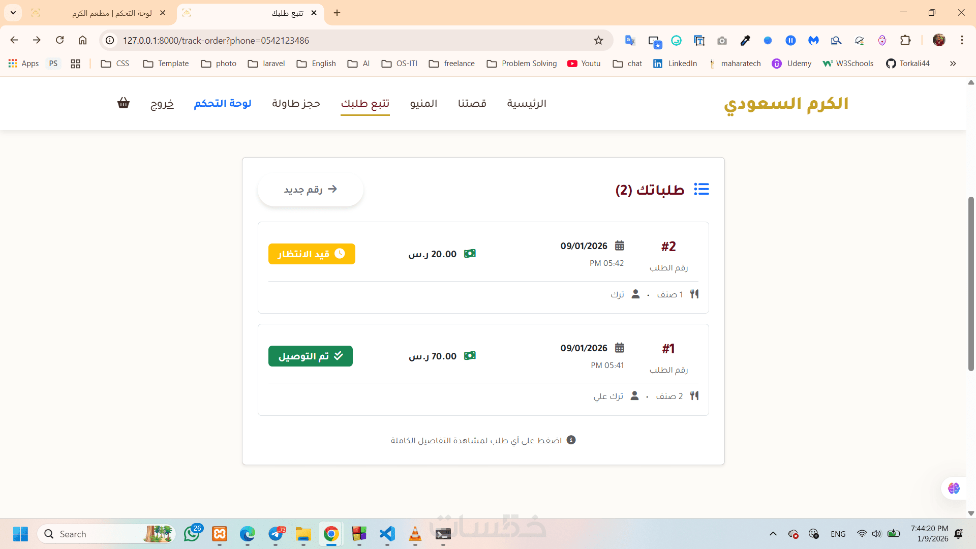Click the رقم جديد button
The width and height of the screenshot is (976, 549).
(x=310, y=189)
